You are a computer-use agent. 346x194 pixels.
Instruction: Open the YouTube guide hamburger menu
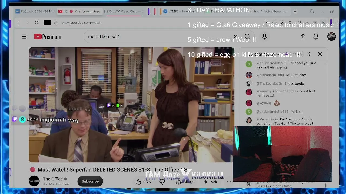24,37
